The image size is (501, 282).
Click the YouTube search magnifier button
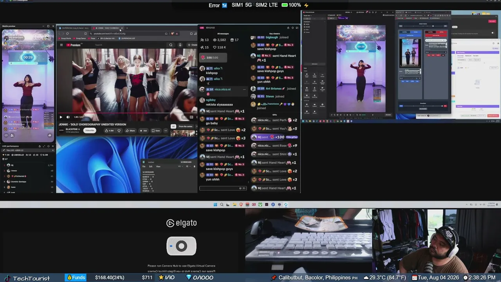tap(171, 45)
